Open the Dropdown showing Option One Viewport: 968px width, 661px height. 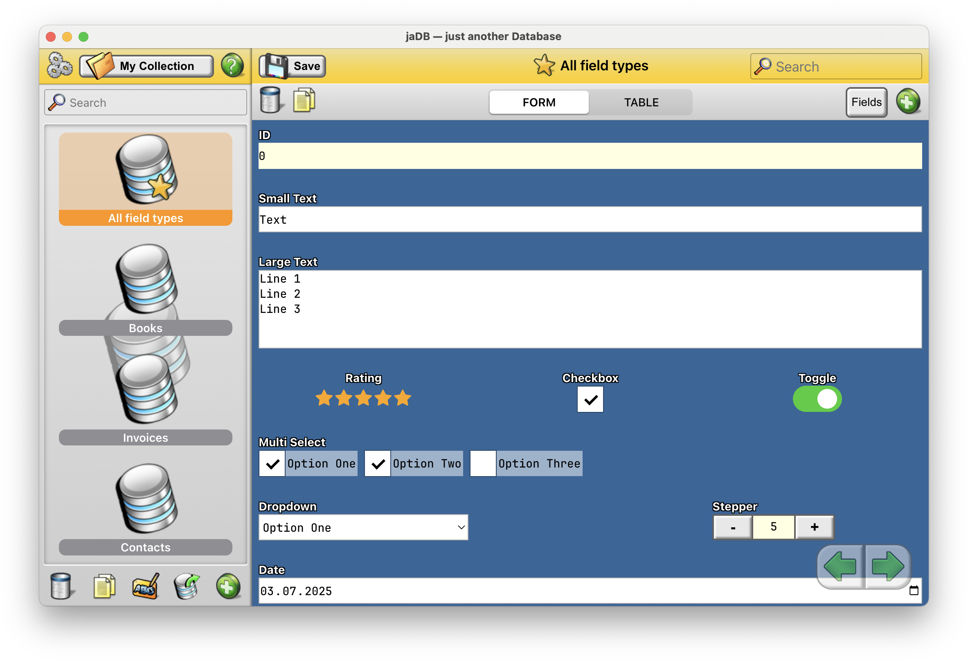coord(363,528)
